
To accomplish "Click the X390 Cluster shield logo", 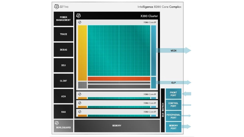I will (79, 16).
